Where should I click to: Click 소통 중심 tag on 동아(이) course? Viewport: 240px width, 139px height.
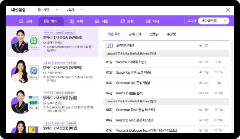tap(48, 63)
